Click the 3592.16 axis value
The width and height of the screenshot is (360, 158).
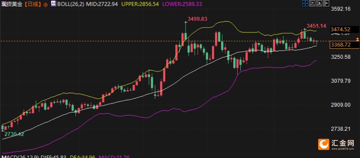341,9
